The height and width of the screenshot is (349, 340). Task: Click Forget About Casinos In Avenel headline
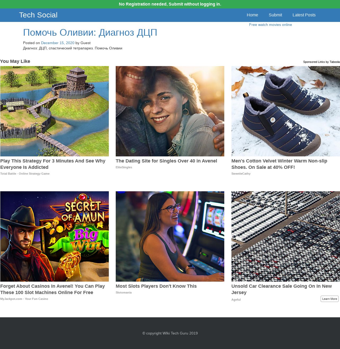[x=53, y=289]
